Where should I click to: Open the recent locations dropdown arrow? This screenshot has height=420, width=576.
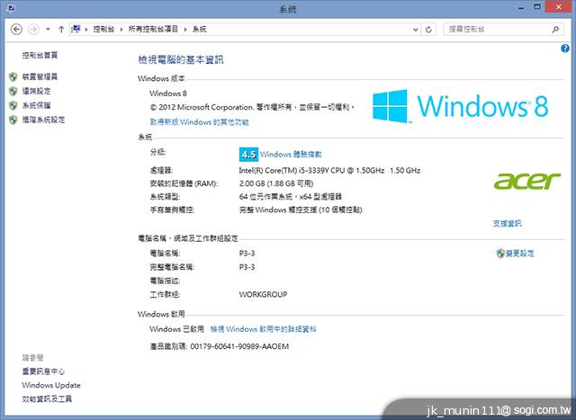click(48, 29)
